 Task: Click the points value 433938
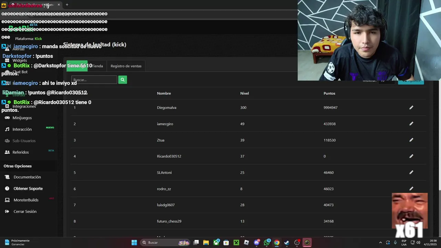tap(330, 124)
